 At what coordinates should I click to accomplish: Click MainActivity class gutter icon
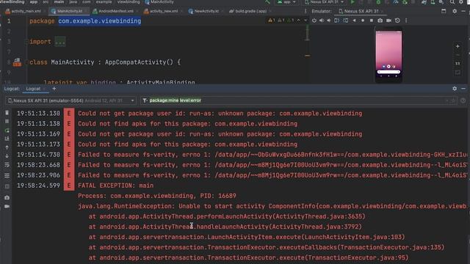(17, 62)
